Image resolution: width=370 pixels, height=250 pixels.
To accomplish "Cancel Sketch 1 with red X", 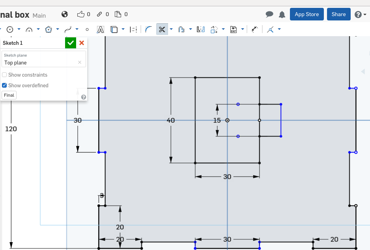I will (x=82, y=43).
